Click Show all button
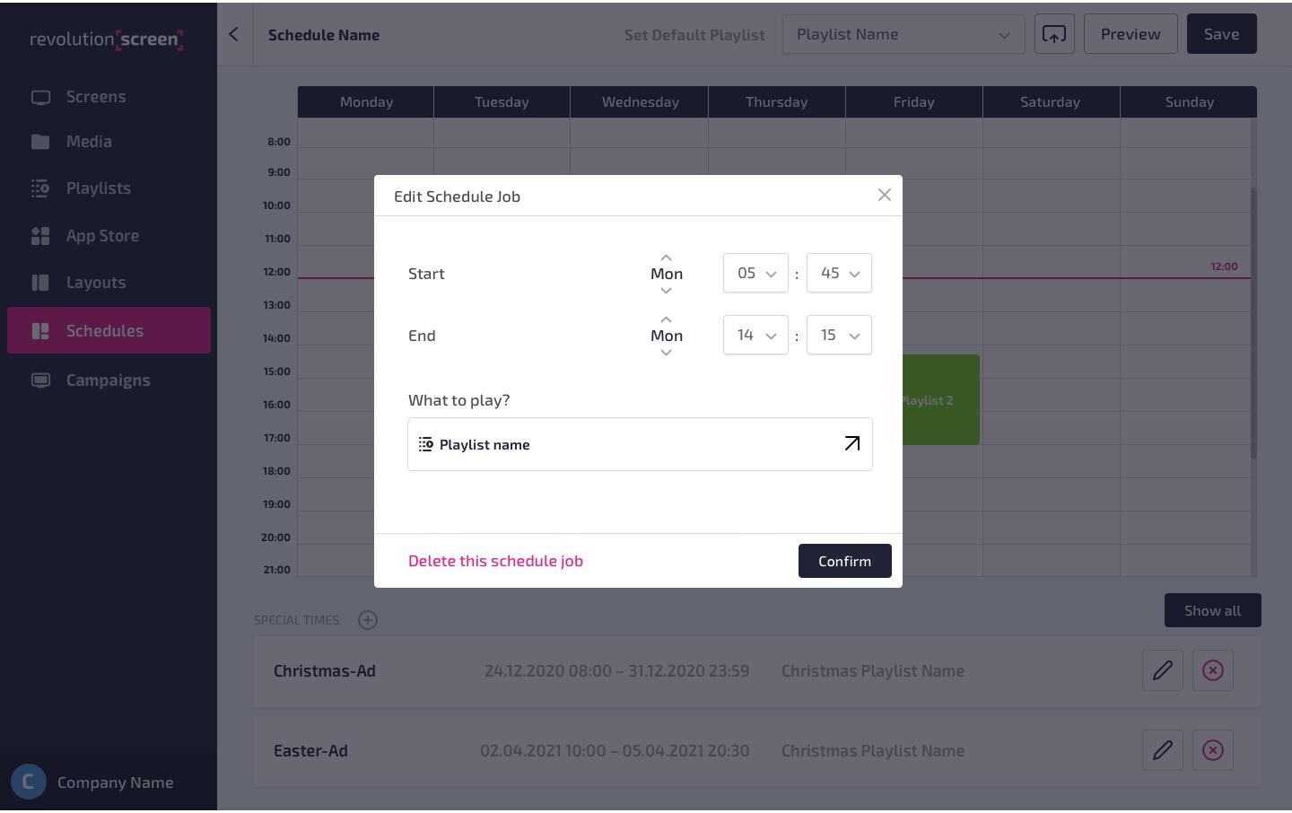1292x813 pixels. [x=1212, y=610]
